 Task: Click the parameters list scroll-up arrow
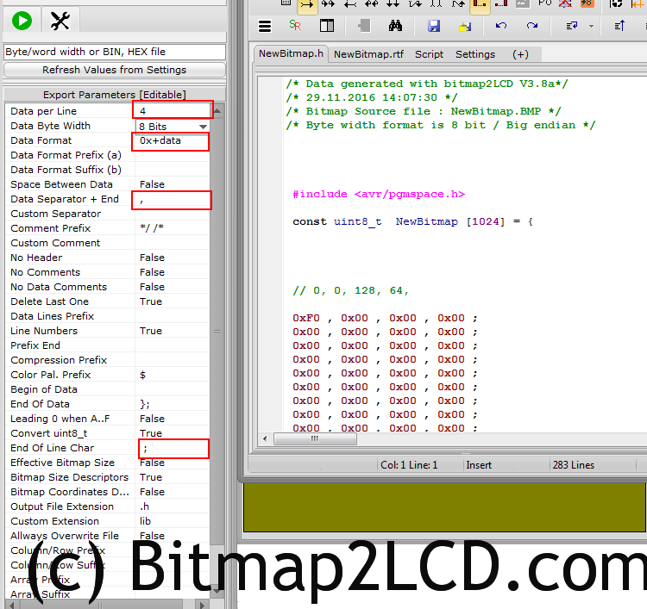point(217,111)
